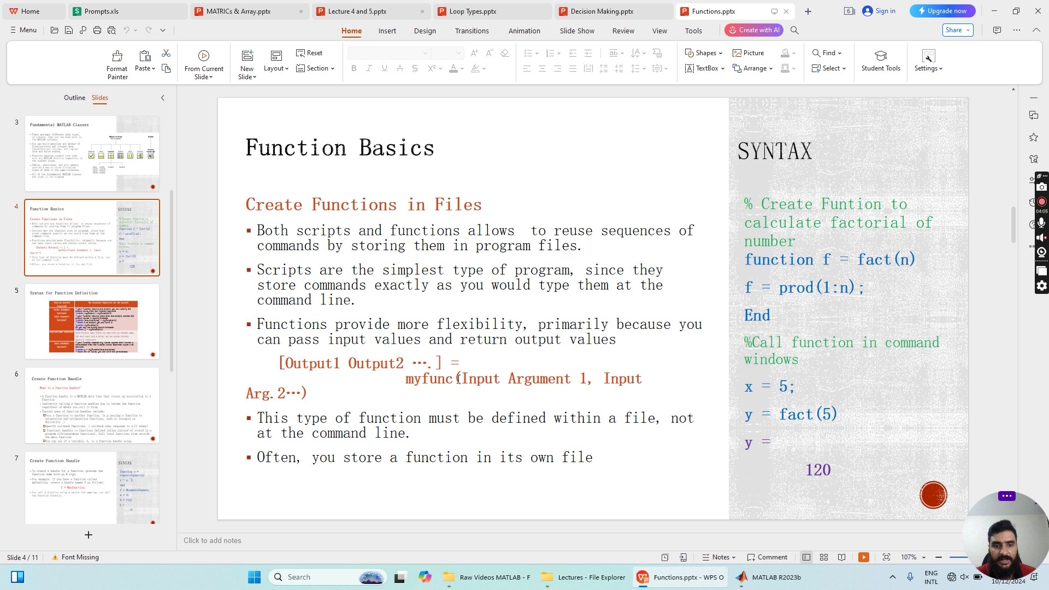The image size is (1049, 590).
Task: Switch to Reading view in status bar
Action: [x=842, y=557]
